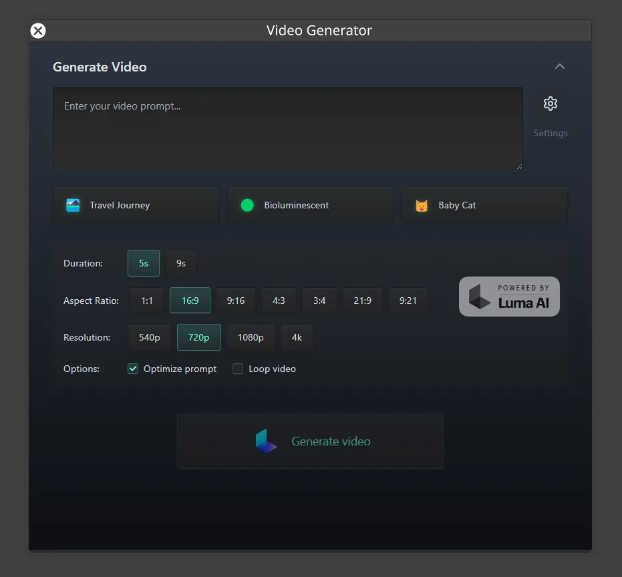622x577 pixels.
Task: Select the 9s duration option
Action: click(x=180, y=262)
